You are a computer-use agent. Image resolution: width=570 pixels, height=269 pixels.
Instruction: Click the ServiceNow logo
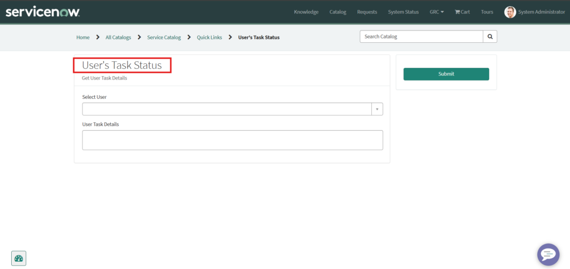[x=43, y=12]
